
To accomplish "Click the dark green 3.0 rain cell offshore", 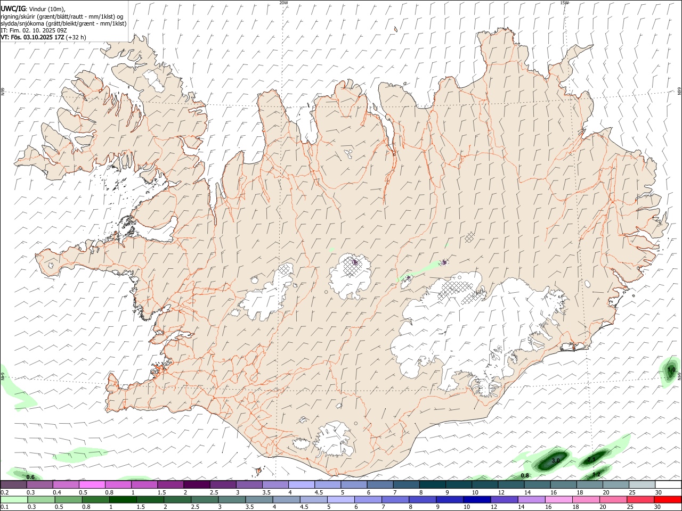I will 553,460.
